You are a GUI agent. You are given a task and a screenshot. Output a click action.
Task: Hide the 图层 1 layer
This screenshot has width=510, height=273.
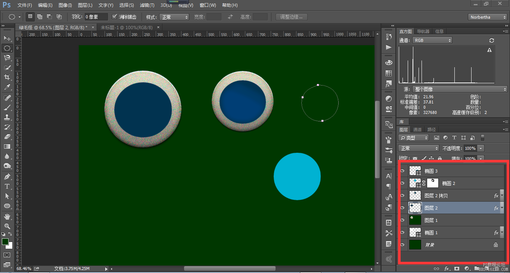(x=402, y=220)
